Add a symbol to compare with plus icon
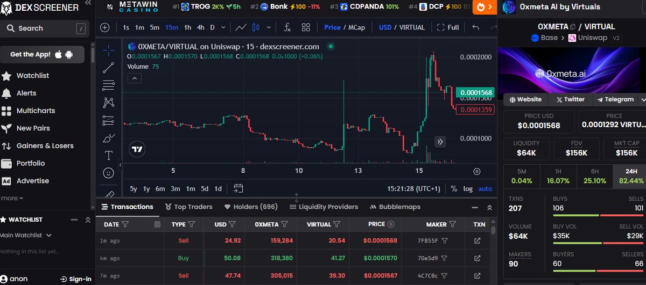This screenshot has width=646, height=285. point(105,27)
